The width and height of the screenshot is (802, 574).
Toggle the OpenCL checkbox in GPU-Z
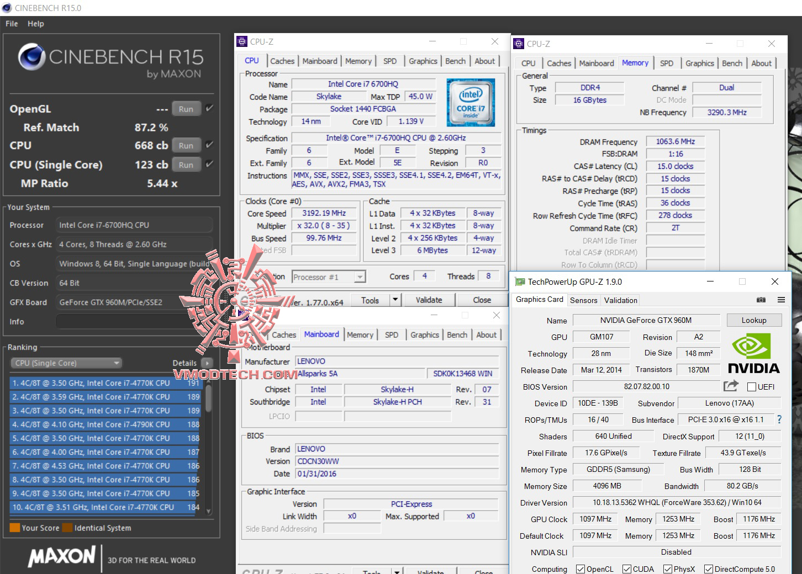click(581, 568)
